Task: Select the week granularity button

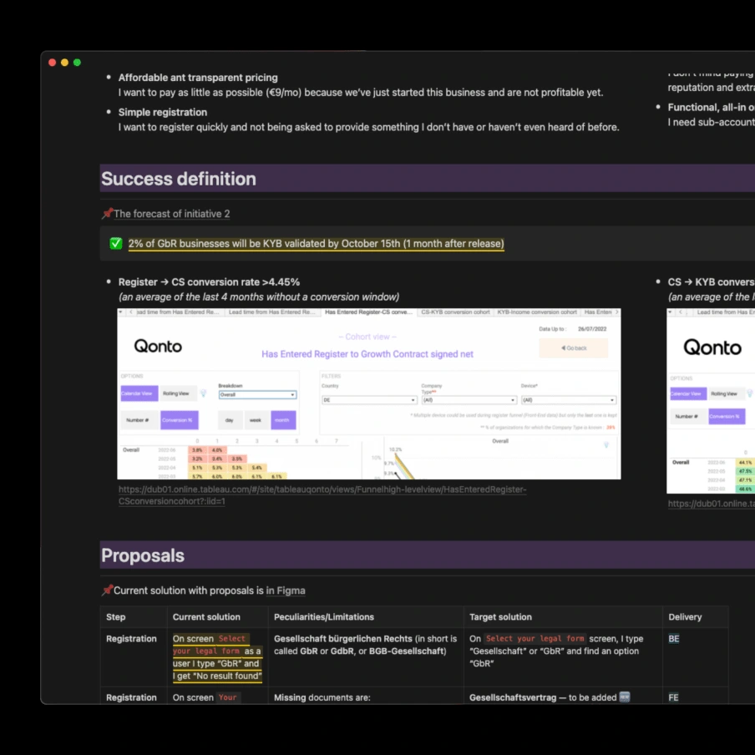Action: coord(256,420)
